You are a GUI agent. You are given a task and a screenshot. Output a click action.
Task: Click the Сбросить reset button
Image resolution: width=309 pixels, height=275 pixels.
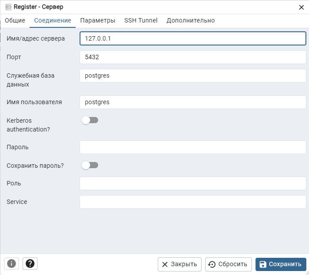pyautogui.click(x=229, y=264)
